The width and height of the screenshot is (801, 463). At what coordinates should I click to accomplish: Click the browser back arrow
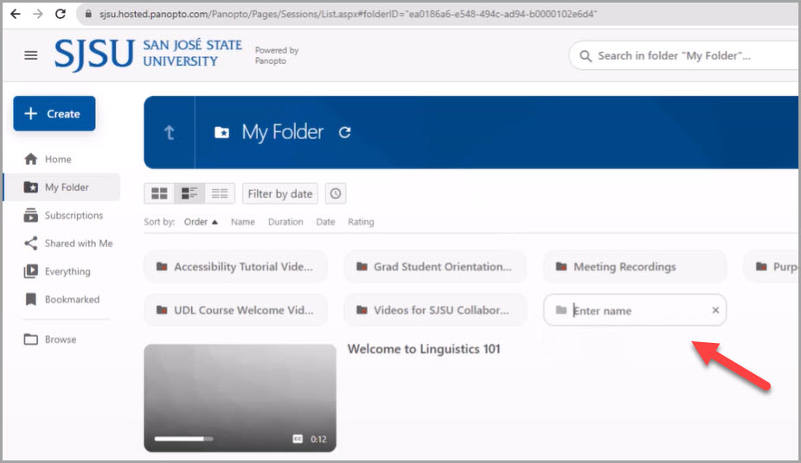click(x=16, y=15)
